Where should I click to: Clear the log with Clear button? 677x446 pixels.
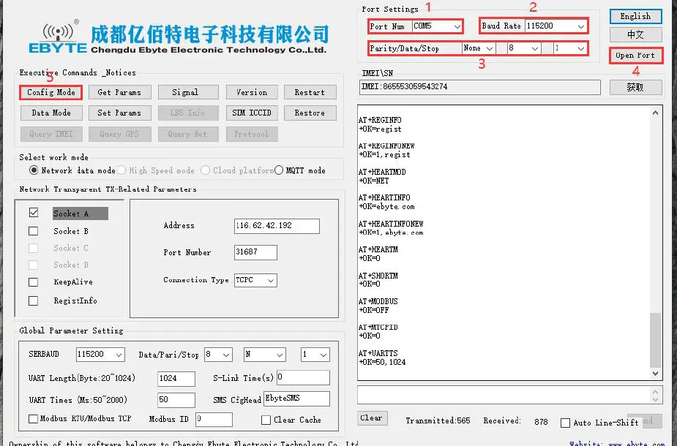click(372, 418)
